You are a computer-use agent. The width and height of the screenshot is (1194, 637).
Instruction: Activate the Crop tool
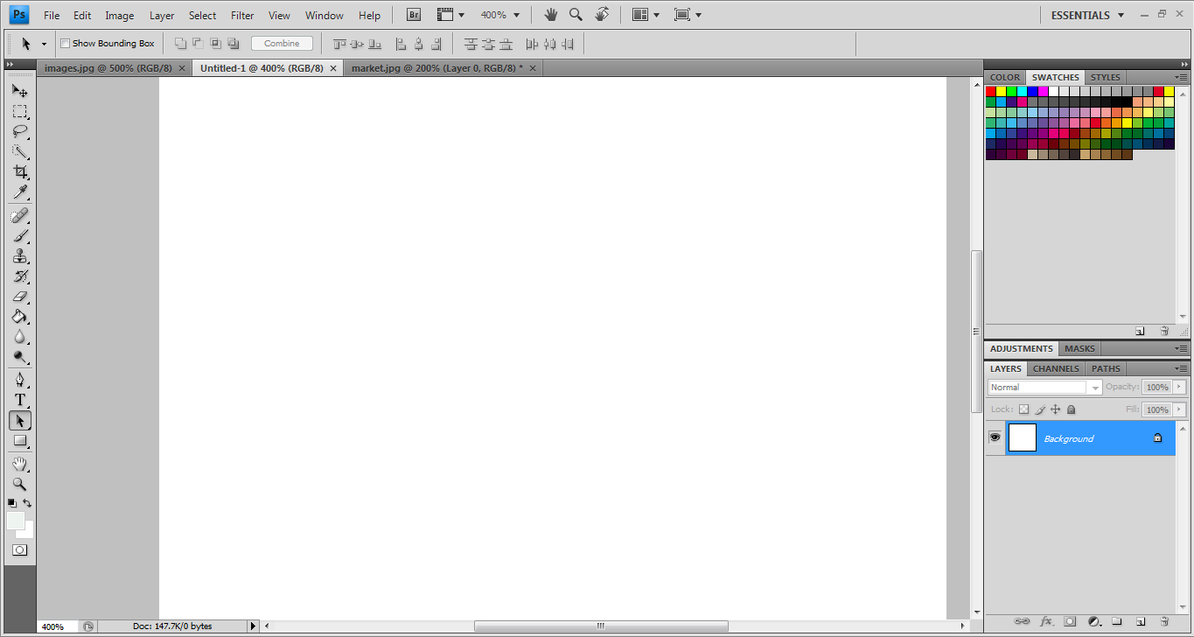[20, 171]
